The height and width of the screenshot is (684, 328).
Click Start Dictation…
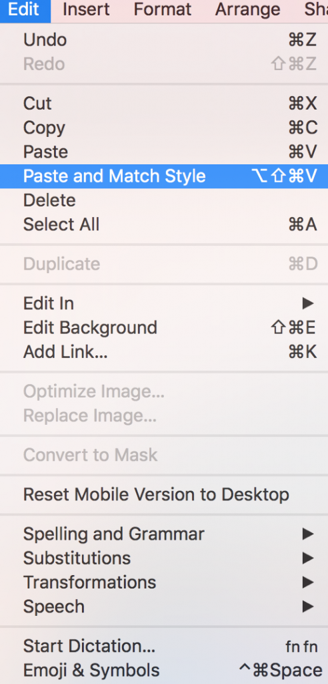click(x=164, y=646)
